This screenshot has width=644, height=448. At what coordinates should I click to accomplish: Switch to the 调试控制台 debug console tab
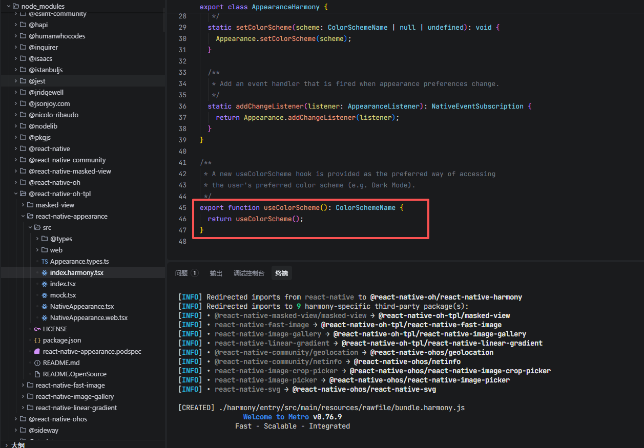pos(249,273)
